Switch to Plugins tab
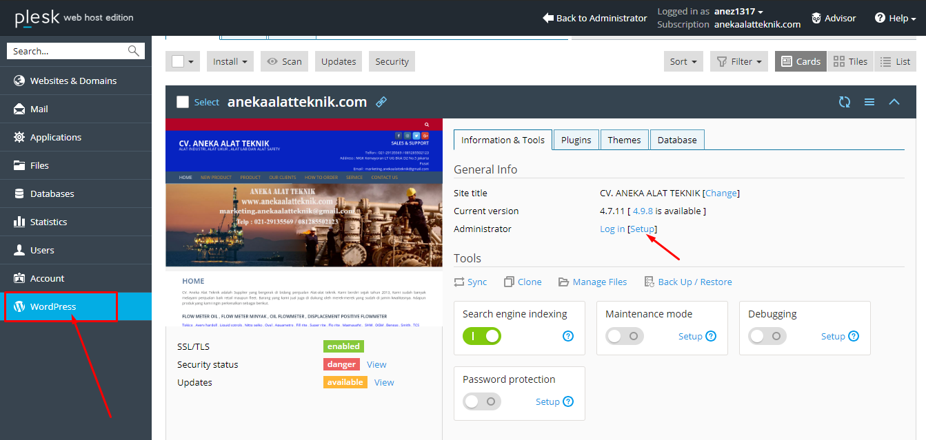This screenshot has width=926, height=440. [x=576, y=140]
